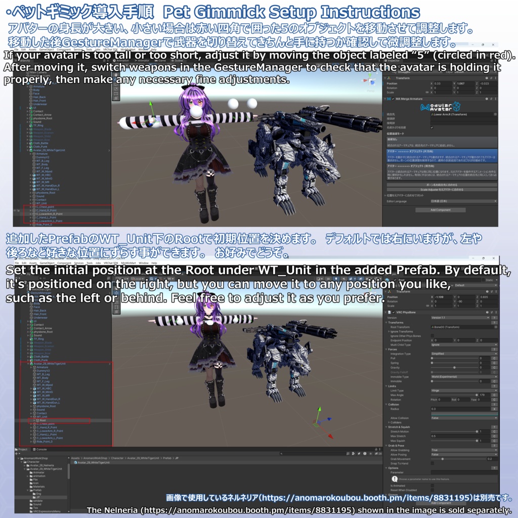Click Max Angle curve C button
Image resolution: width=518 pixels, height=518 pixels.
pos(495,395)
